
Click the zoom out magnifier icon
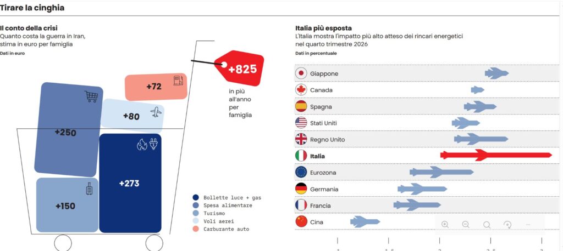point(466,224)
